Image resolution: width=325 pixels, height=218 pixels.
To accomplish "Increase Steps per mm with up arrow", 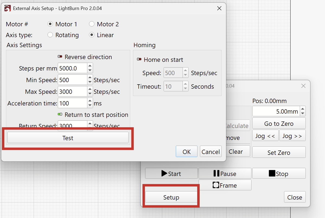I will click(90, 66).
